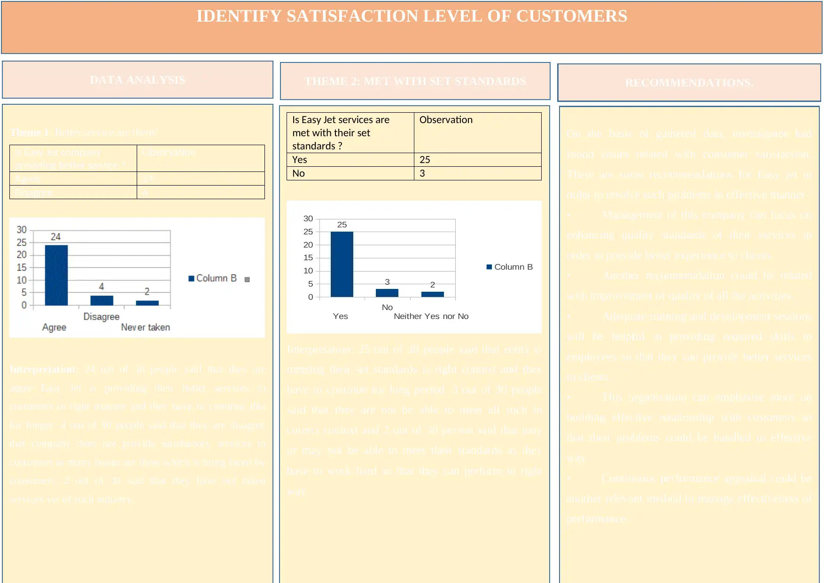The width and height of the screenshot is (824, 583).
Task: Click the "Never taken" axis label
Action: 146,327
